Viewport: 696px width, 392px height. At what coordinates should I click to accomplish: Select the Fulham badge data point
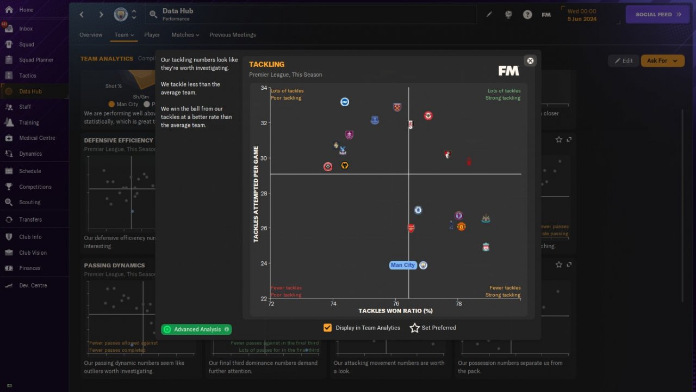pos(410,125)
